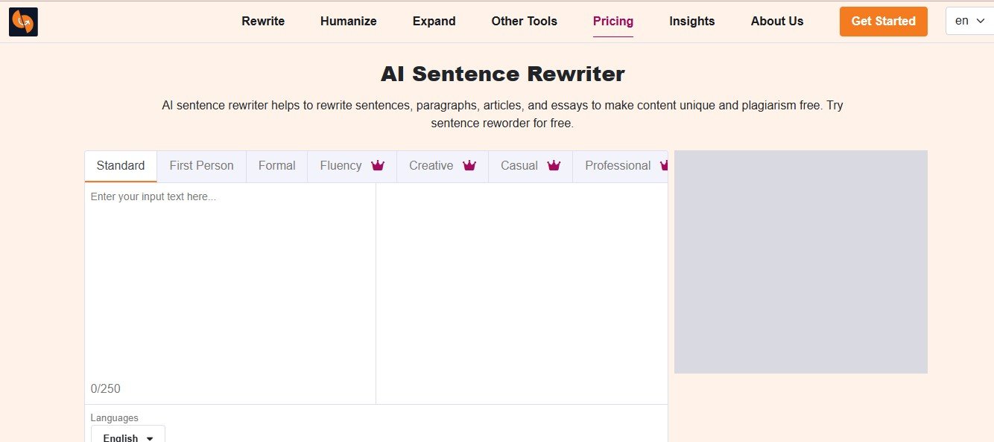Image resolution: width=994 pixels, height=442 pixels.
Task: Click the crown icon beside Creative
Action: 469,166
